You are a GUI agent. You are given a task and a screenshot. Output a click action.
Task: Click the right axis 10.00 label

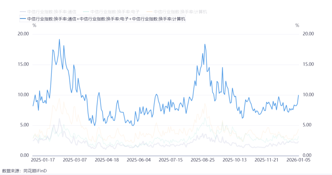(x=308, y=95)
